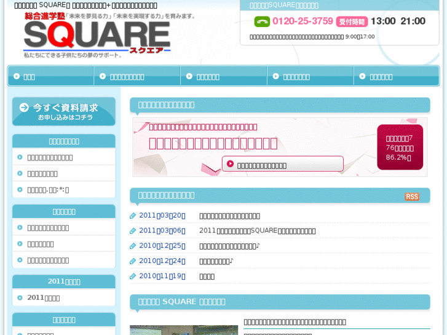Open the orange RSS feed icon
The height and width of the screenshot is (335, 447).
(x=412, y=197)
